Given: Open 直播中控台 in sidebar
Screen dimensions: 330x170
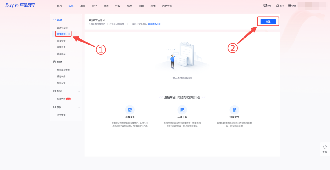Looking at the screenshot, I should (62, 28).
